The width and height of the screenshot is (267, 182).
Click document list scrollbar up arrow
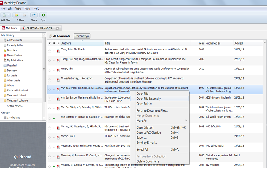(264, 42)
